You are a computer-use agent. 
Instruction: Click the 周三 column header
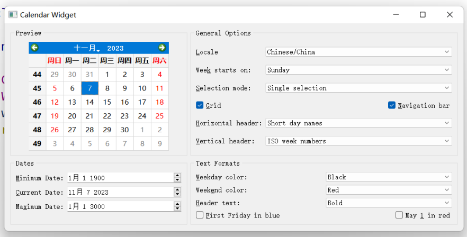[107, 61]
